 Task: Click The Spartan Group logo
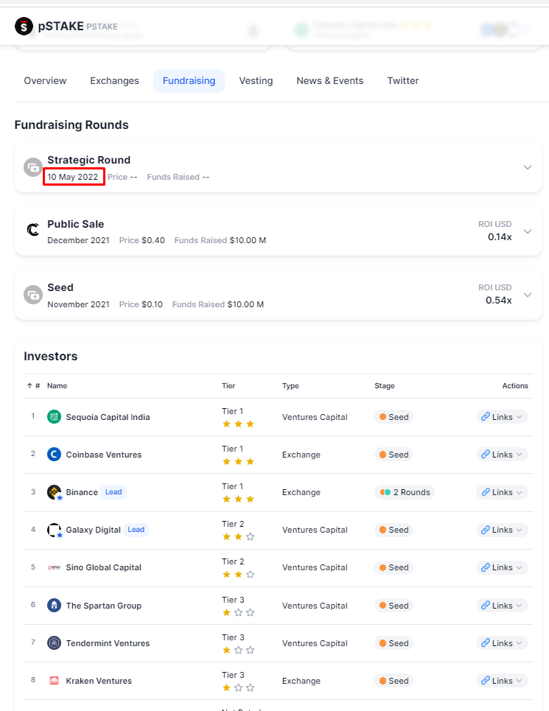point(54,606)
